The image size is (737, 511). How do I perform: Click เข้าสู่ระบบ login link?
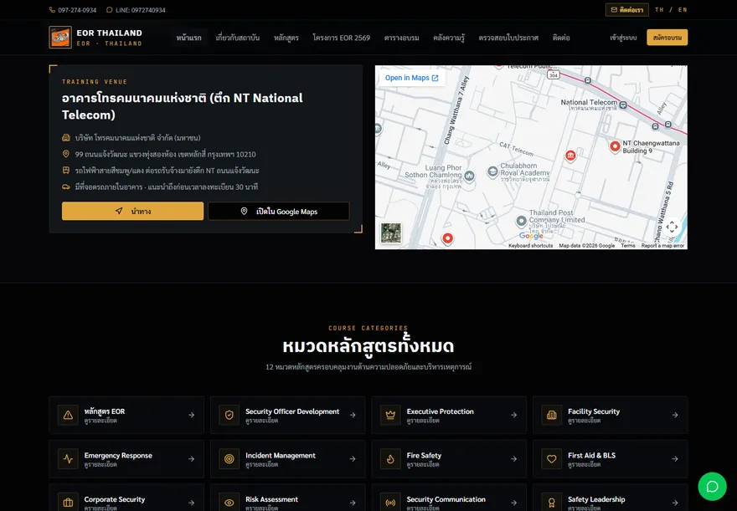click(623, 38)
